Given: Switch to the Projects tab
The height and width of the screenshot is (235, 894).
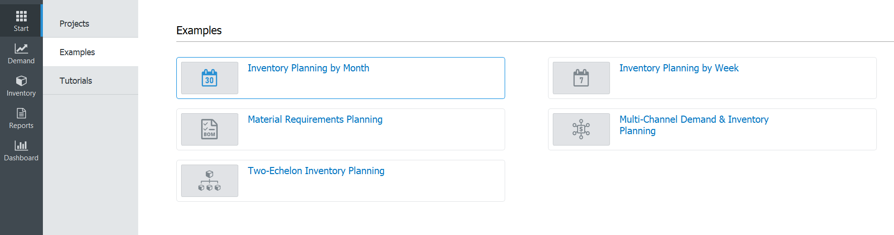Looking at the screenshot, I should [74, 24].
